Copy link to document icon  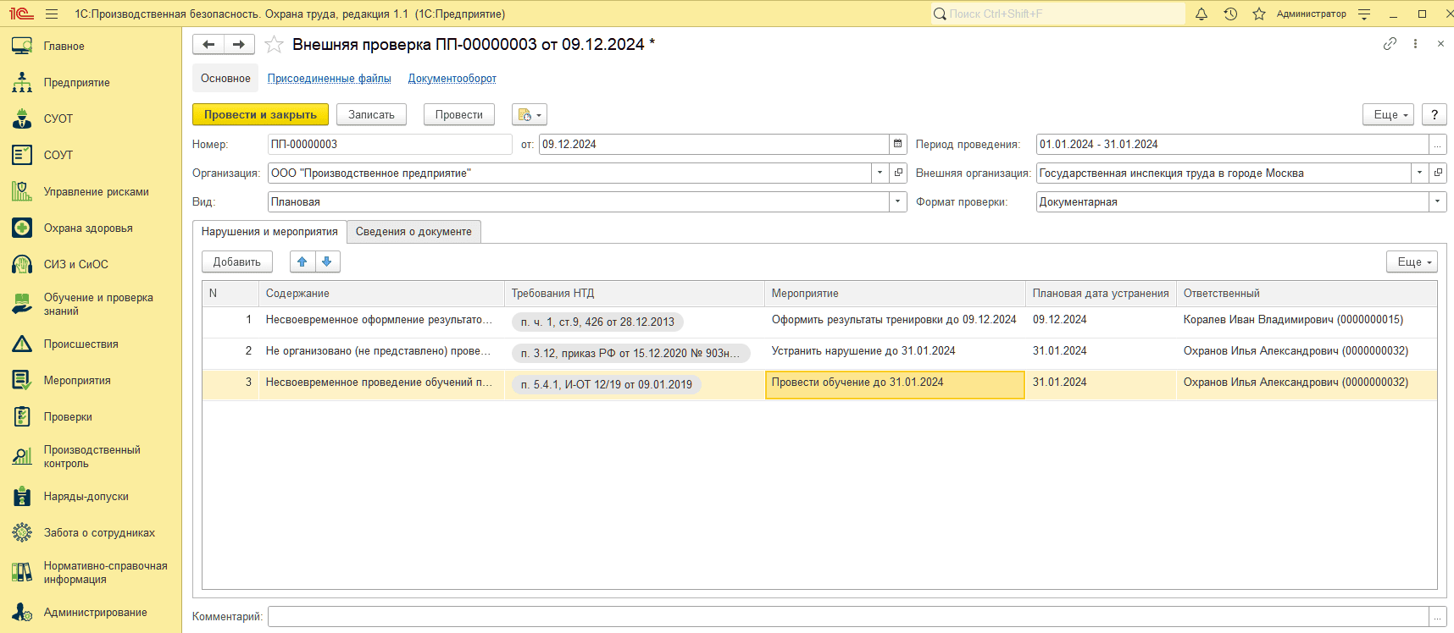[1390, 44]
